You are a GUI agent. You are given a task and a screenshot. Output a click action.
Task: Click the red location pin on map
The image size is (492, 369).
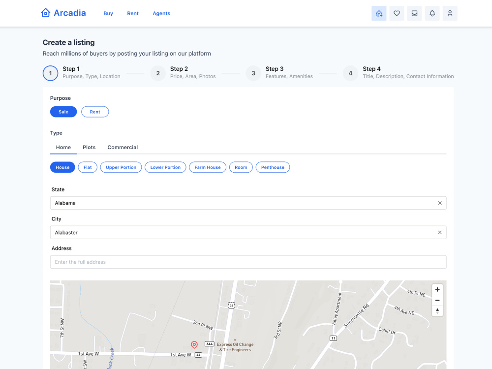coord(194,345)
